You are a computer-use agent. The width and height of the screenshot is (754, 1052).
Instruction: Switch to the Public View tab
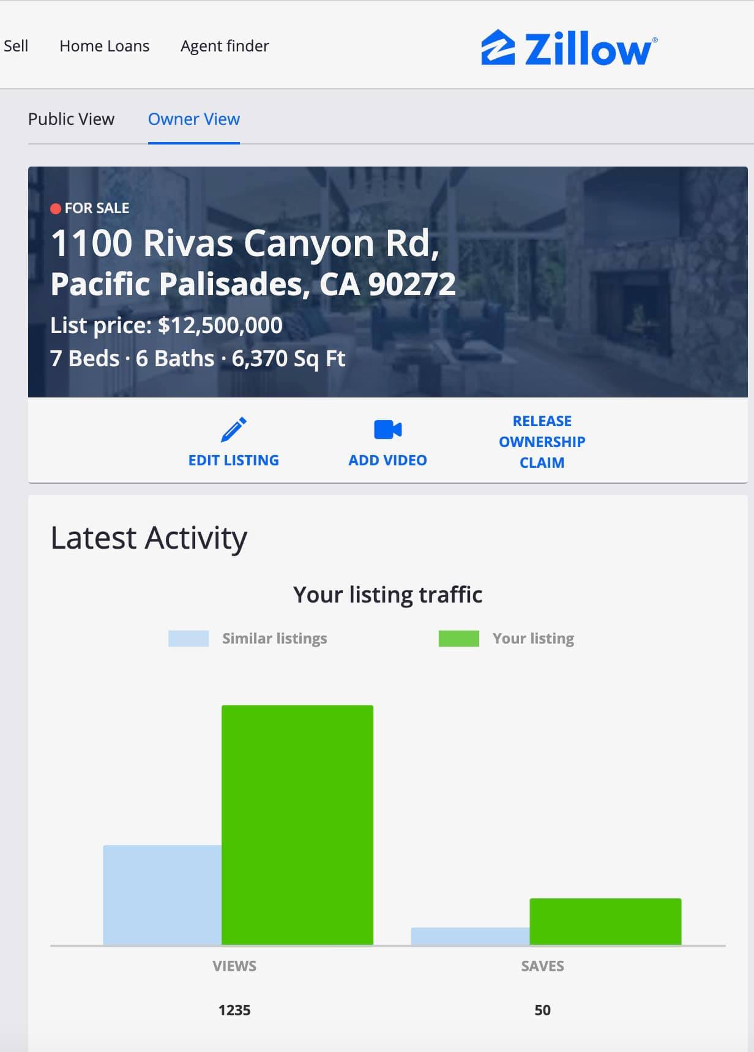(x=71, y=119)
